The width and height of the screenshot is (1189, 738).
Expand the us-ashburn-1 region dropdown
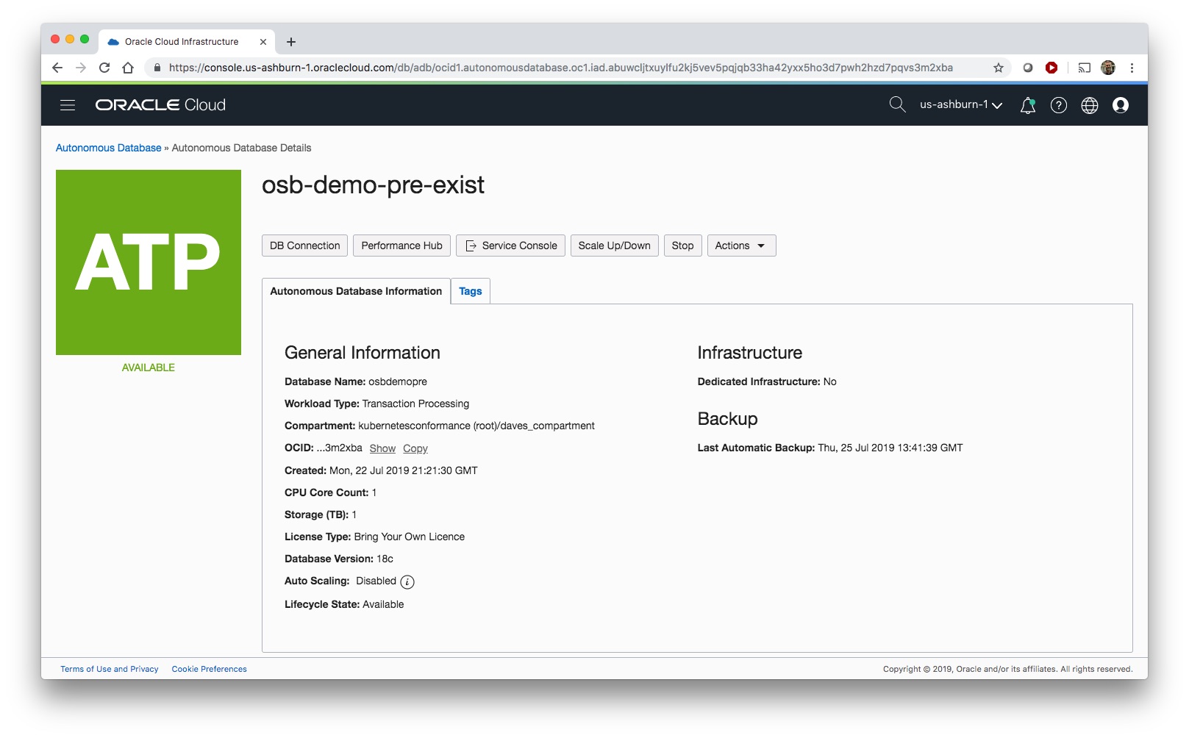pos(960,104)
